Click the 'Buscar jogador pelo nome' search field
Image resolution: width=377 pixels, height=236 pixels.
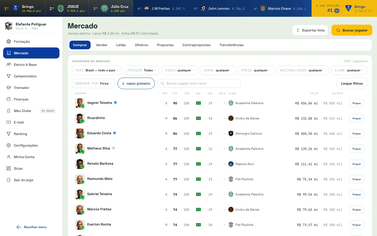[x=199, y=83]
